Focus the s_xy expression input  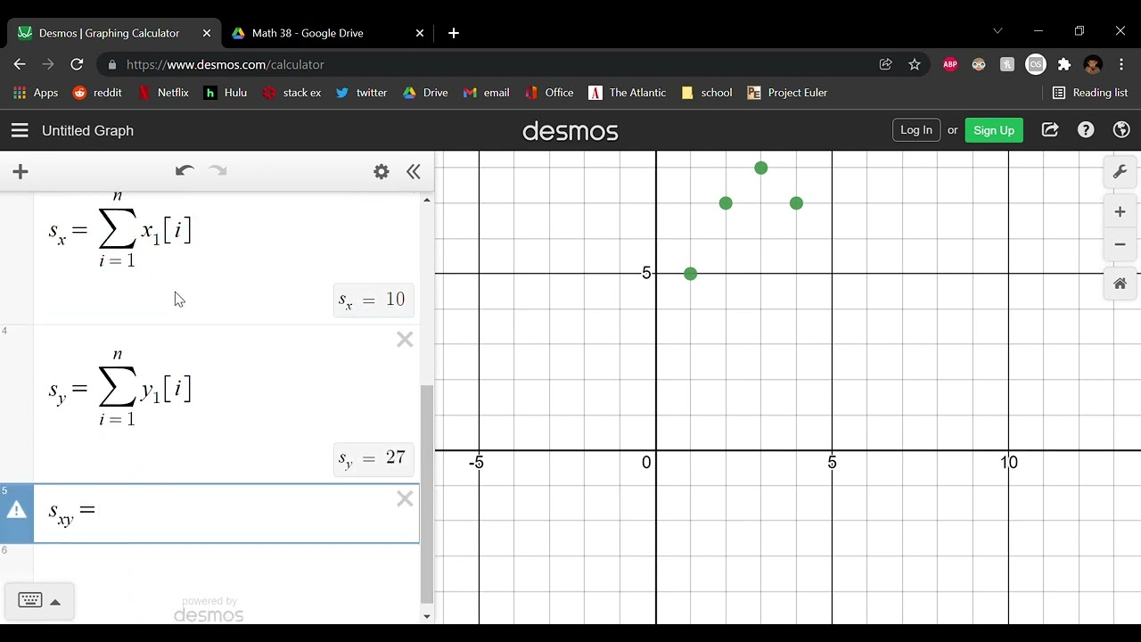pyautogui.click(x=226, y=513)
